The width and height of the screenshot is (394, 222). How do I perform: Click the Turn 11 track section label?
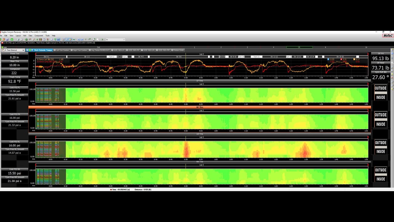(256, 57)
